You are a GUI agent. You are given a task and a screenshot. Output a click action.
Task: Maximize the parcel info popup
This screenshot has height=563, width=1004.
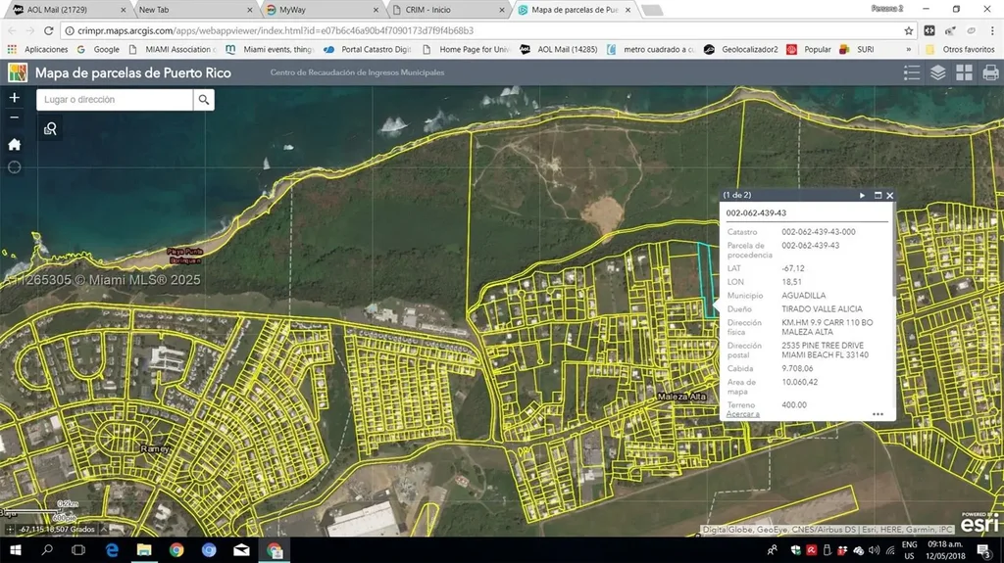[878, 196]
